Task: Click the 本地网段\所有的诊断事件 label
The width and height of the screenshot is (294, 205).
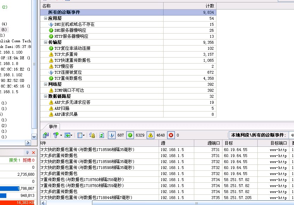Action: coord(258,135)
